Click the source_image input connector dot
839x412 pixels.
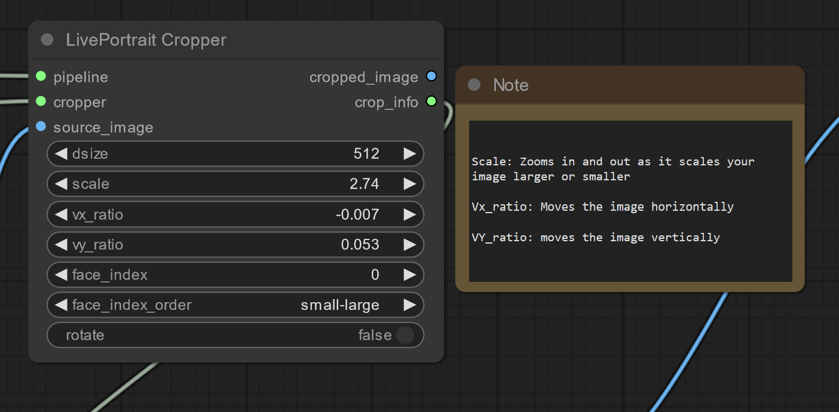click(x=41, y=127)
